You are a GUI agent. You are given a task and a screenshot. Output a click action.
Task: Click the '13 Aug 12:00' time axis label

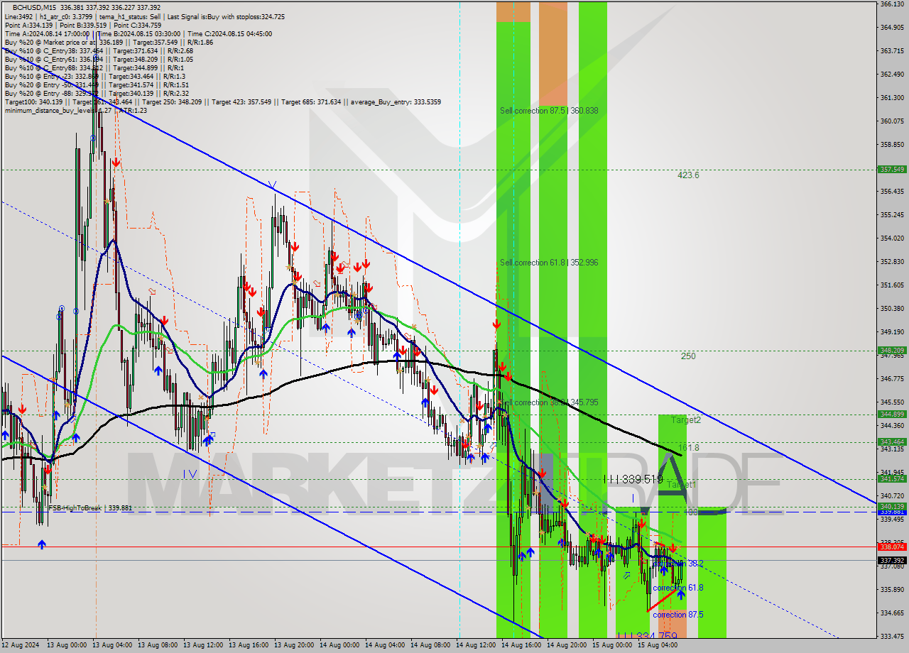pos(204,645)
